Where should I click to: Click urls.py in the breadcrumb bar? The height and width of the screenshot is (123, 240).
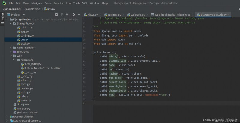[x=49, y=9]
